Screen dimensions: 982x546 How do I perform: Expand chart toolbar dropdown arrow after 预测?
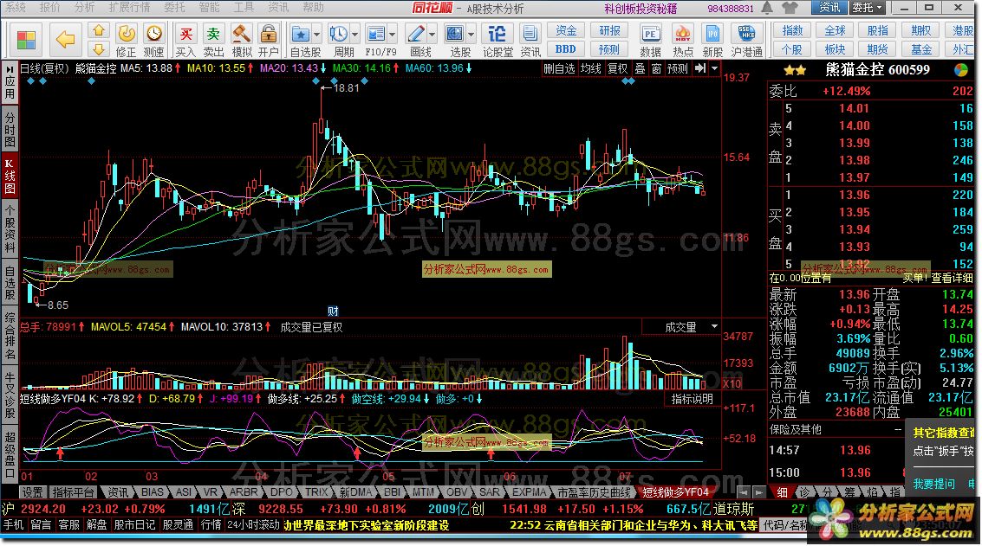tap(714, 68)
